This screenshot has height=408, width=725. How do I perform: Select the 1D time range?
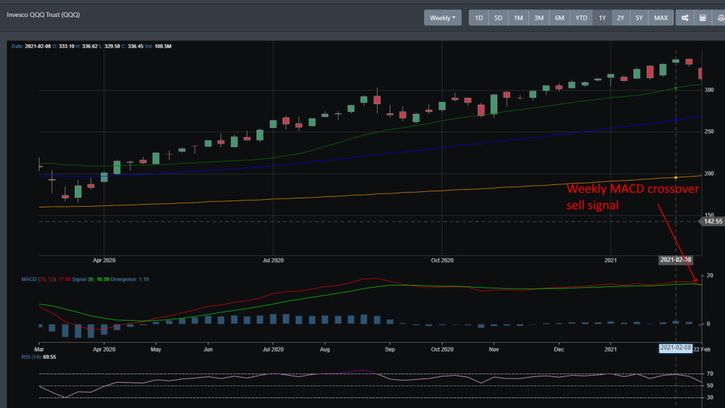click(479, 18)
